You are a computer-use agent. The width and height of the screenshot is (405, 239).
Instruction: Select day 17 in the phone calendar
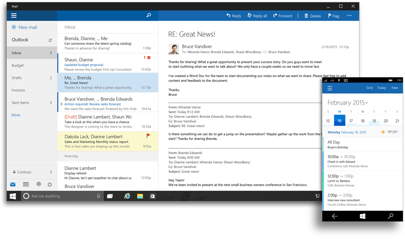[x=351, y=121]
